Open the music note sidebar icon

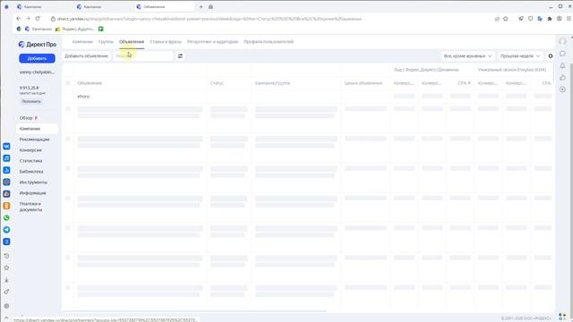click(6, 158)
